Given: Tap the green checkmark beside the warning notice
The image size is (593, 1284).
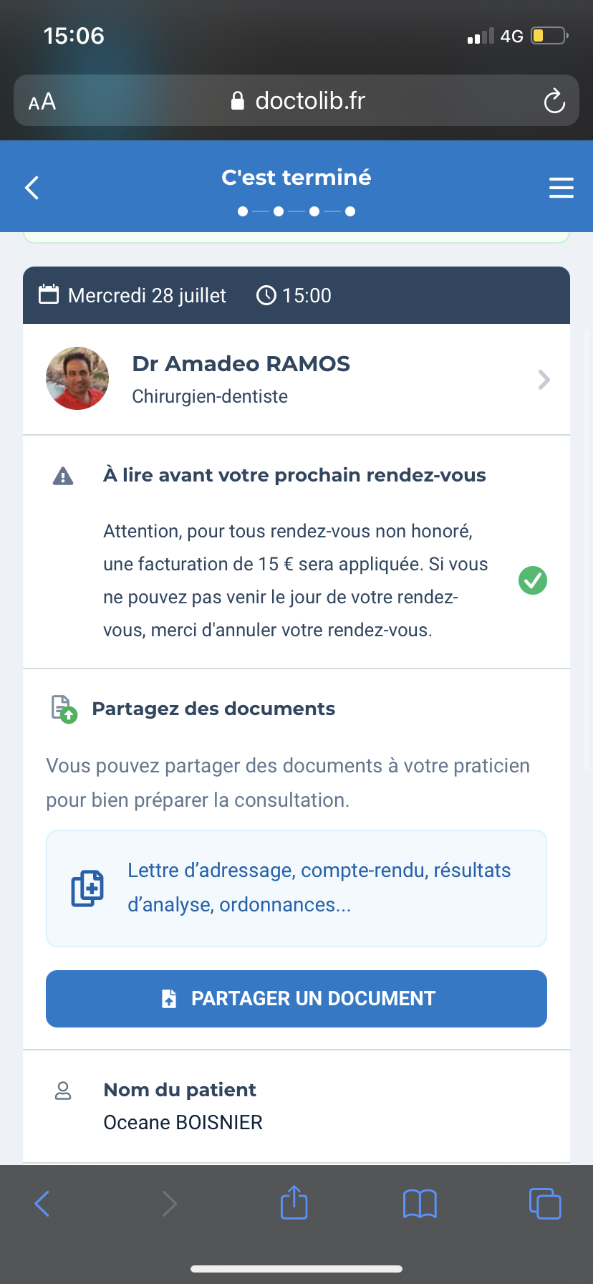Looking at the screenshot, I should 533,580.
